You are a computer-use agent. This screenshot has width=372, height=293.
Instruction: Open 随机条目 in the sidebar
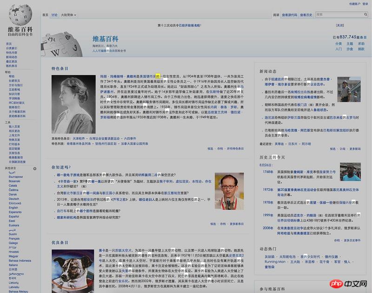coord(12,66)
